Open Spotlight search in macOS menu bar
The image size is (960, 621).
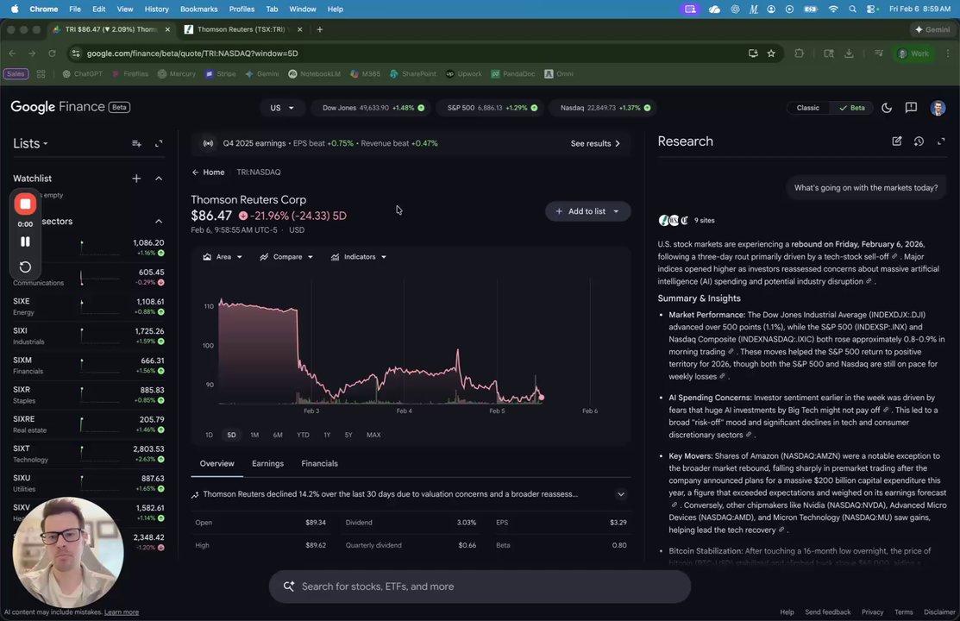click(852, 9)
